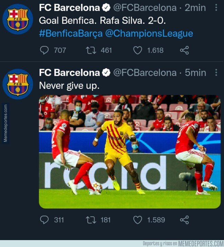Screen dimensions: 224x247
Task: Share the Goal Benfica tweet
Action: 184,50
